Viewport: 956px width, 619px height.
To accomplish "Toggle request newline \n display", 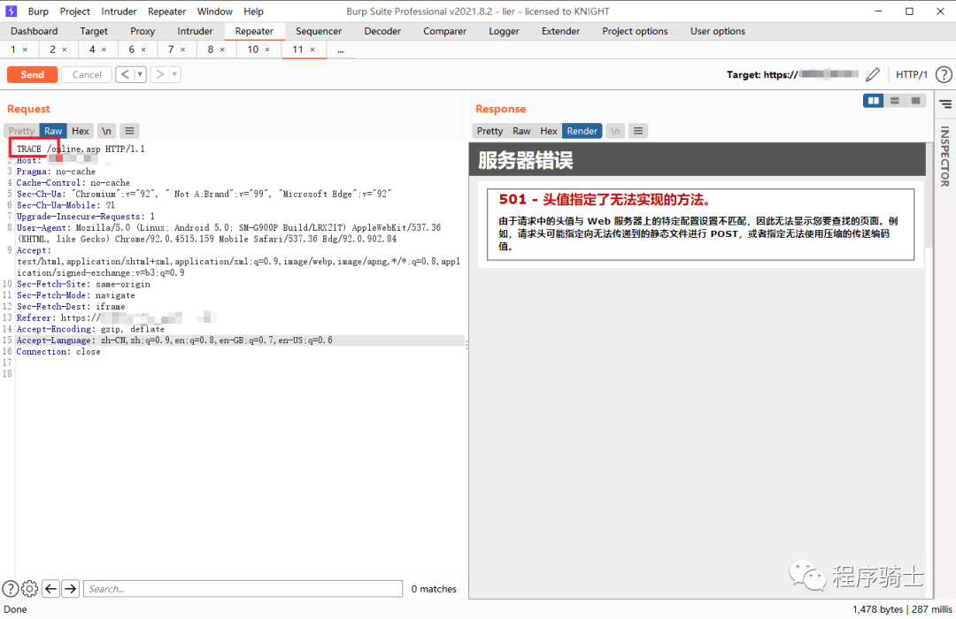I will (106, 131).
